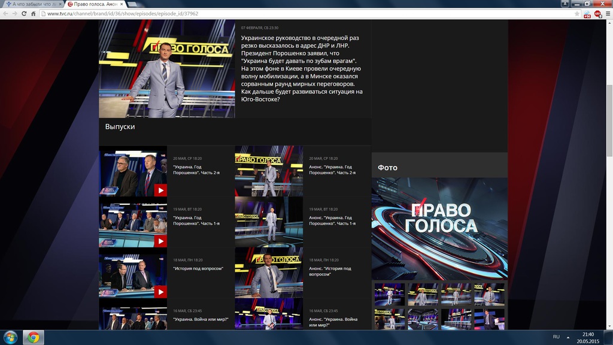The image size is (613, 345).
Task: Open a new browser tab
Action: (132, 4)
